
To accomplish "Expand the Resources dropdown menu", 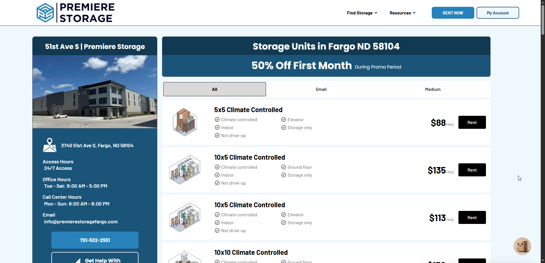I will tap(403, 13).
